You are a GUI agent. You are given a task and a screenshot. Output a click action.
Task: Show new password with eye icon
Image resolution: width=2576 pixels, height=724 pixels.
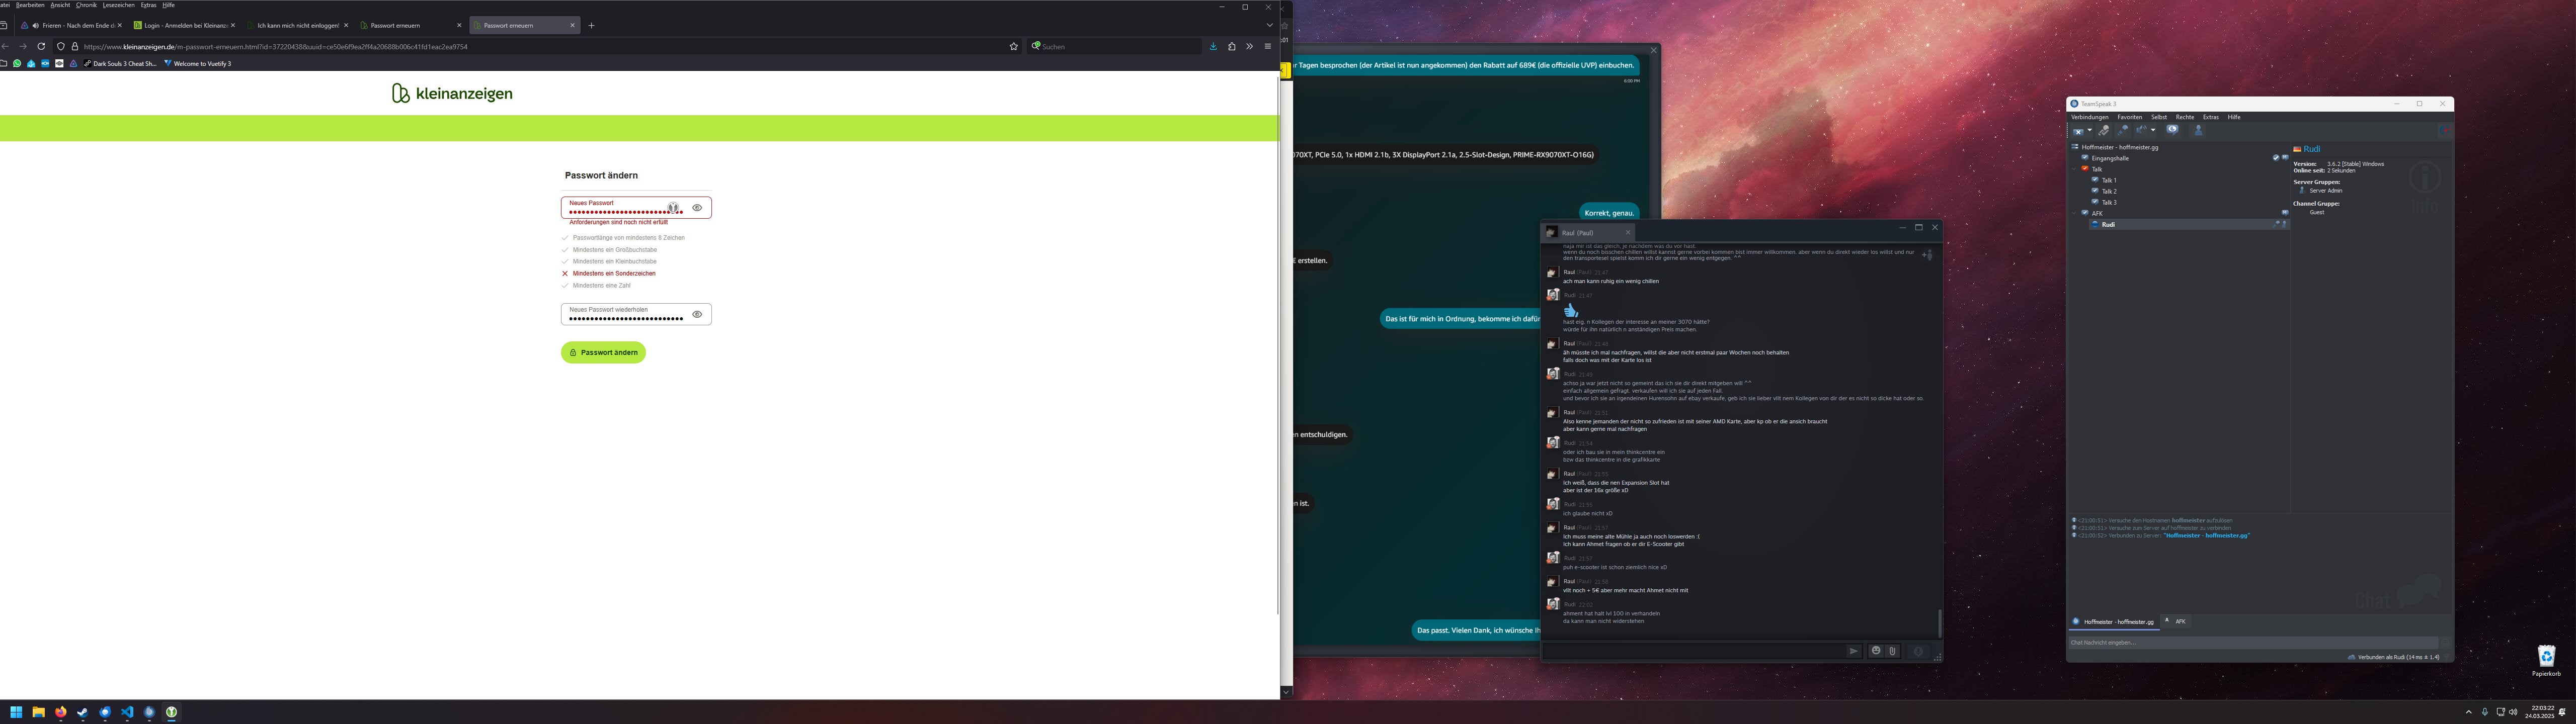[697, 208]
